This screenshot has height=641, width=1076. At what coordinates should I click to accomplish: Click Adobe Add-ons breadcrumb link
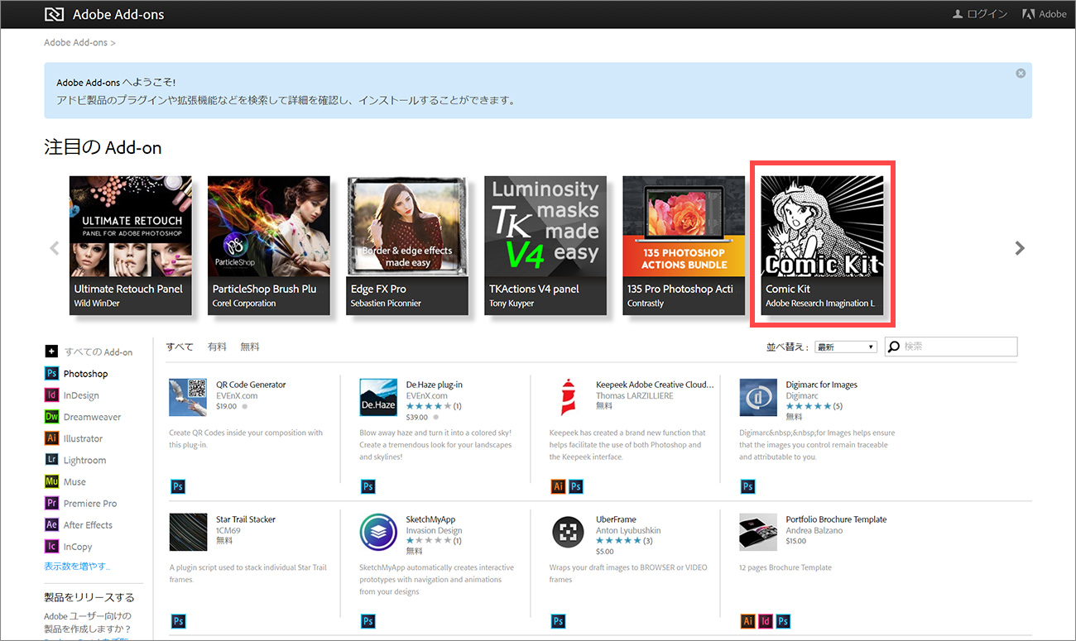[76, 42]
